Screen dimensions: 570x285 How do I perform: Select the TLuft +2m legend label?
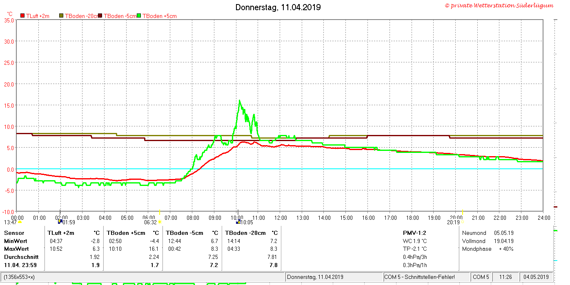(38, 16)
